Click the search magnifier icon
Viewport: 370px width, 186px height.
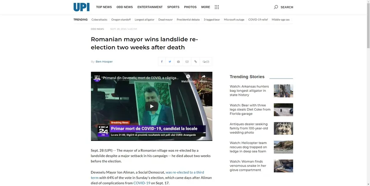(276, 7)
